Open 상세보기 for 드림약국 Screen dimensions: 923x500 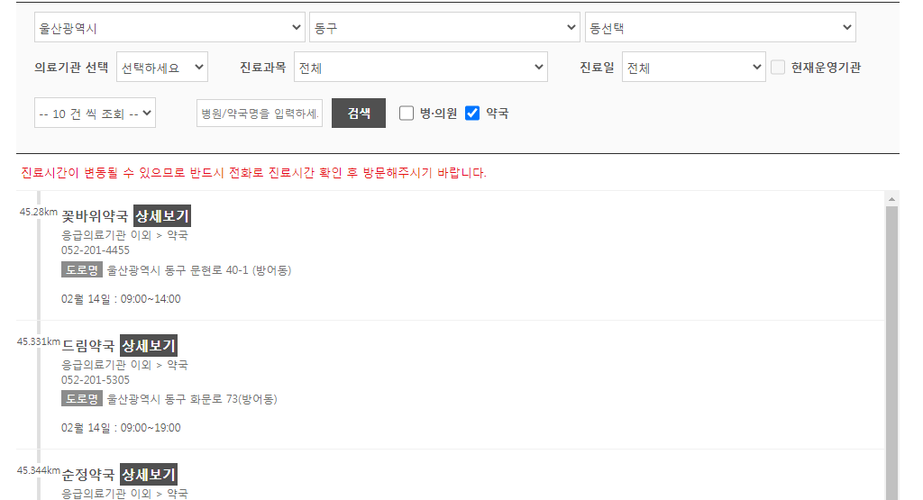pos(149,345)
